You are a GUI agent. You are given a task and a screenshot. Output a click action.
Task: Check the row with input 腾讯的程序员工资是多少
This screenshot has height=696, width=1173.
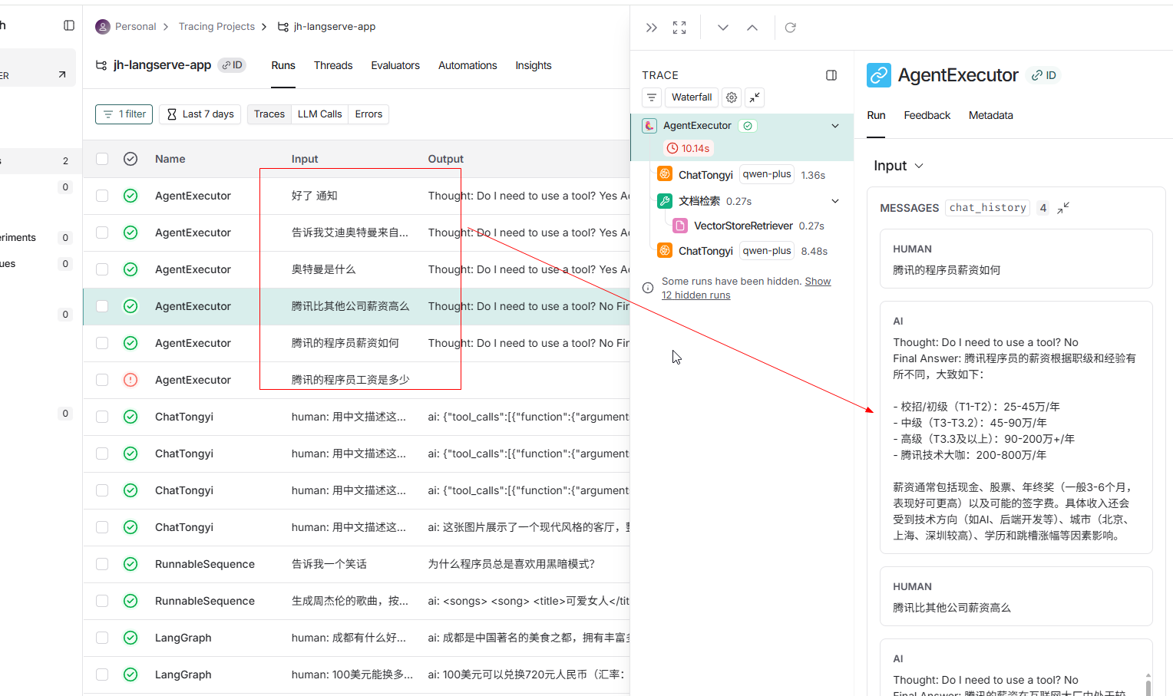point(102,380)
